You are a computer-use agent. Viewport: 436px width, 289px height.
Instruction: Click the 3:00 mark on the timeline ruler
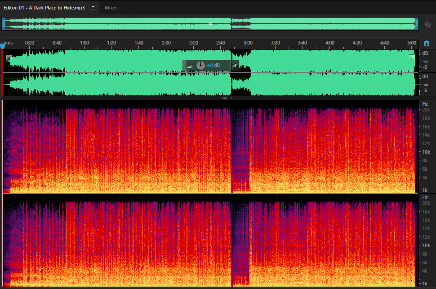point(248,43)
